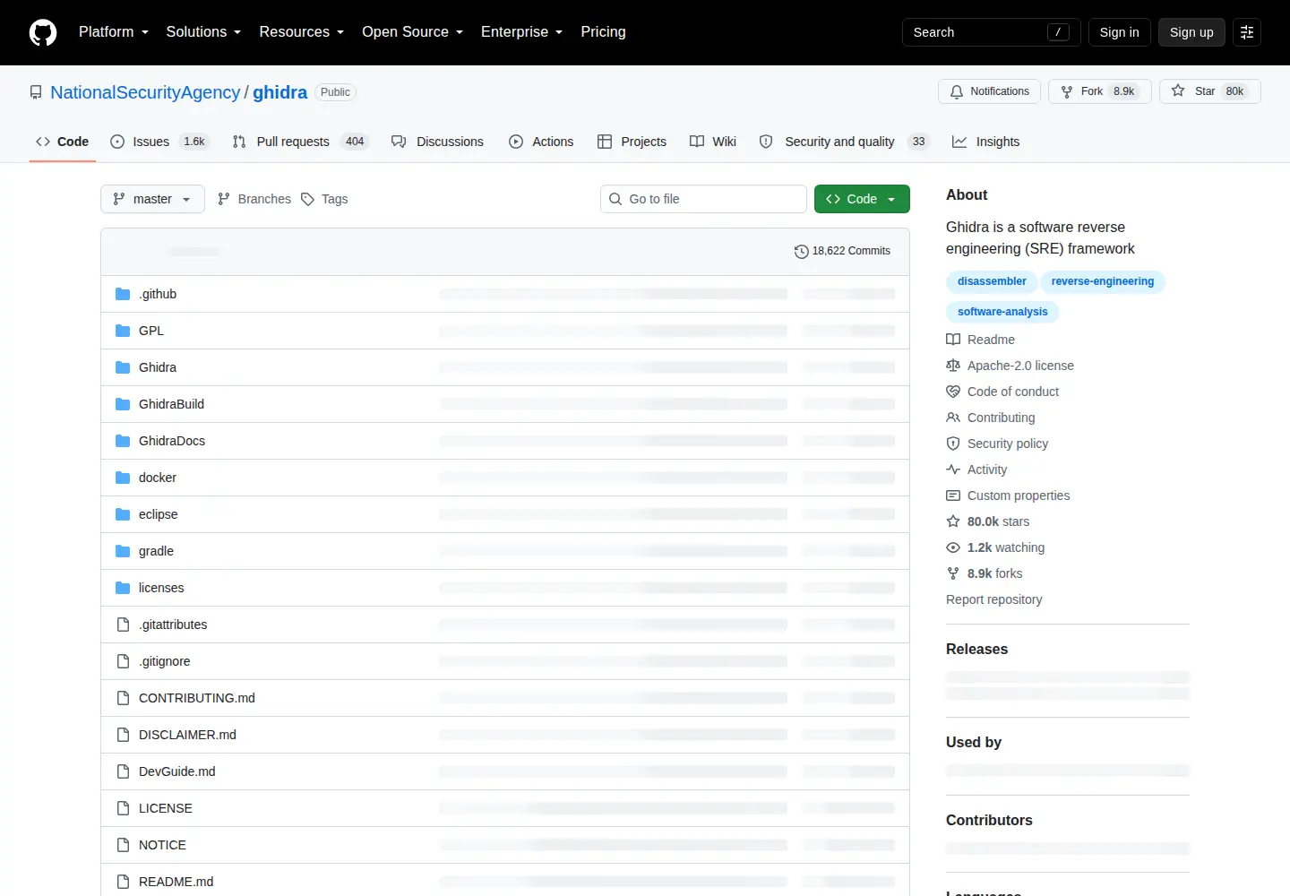Expand the Platform menu
Viewport: 1290px width, 896px height.
tap(114, 32)
